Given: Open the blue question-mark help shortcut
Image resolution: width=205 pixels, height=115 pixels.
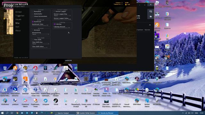Looking at the screenshot, I should pos(35,90).
